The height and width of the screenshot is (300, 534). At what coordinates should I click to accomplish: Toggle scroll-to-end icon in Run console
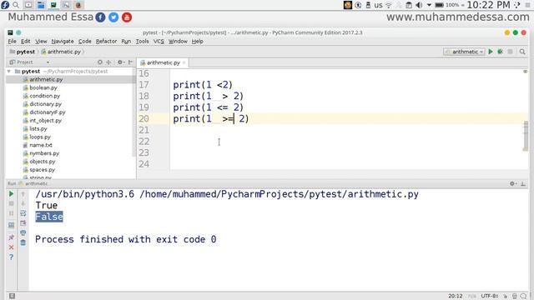[23, 223]
